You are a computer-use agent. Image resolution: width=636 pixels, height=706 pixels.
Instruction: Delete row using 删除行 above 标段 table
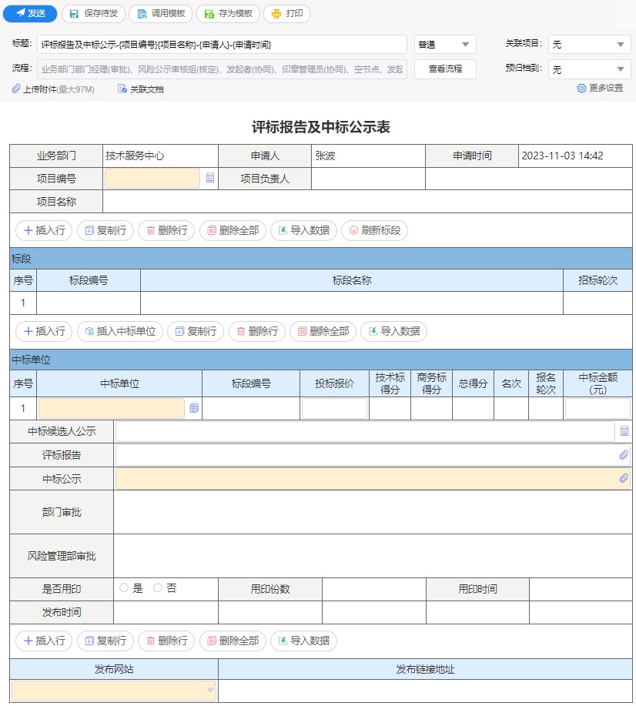(166, 230)
